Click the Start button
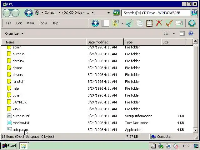The image size is (200, 150). 9,146
